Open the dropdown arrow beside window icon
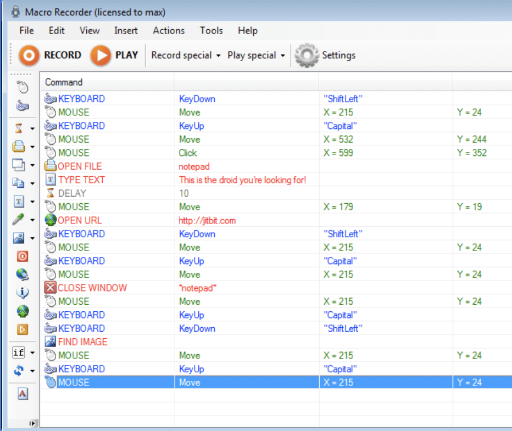 click(x=32, y=165)
